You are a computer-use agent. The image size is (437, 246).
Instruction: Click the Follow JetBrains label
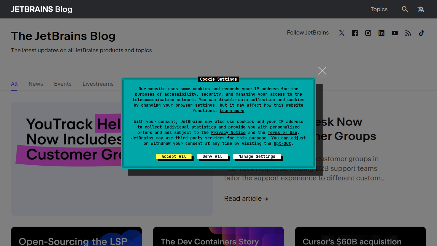308,33
